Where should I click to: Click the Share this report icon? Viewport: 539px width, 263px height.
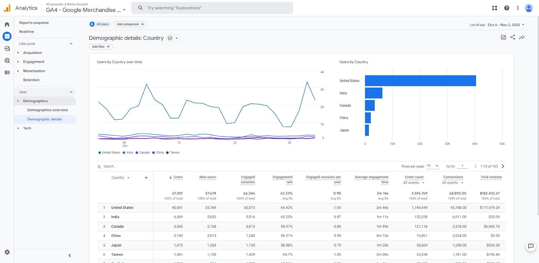513,37
